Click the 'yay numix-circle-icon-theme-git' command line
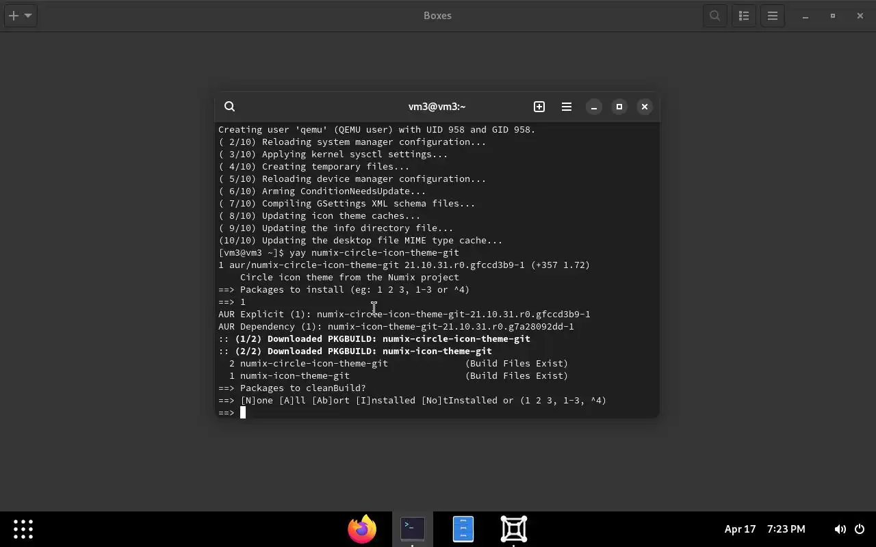876x547 pixels. [x=339, y=253]
